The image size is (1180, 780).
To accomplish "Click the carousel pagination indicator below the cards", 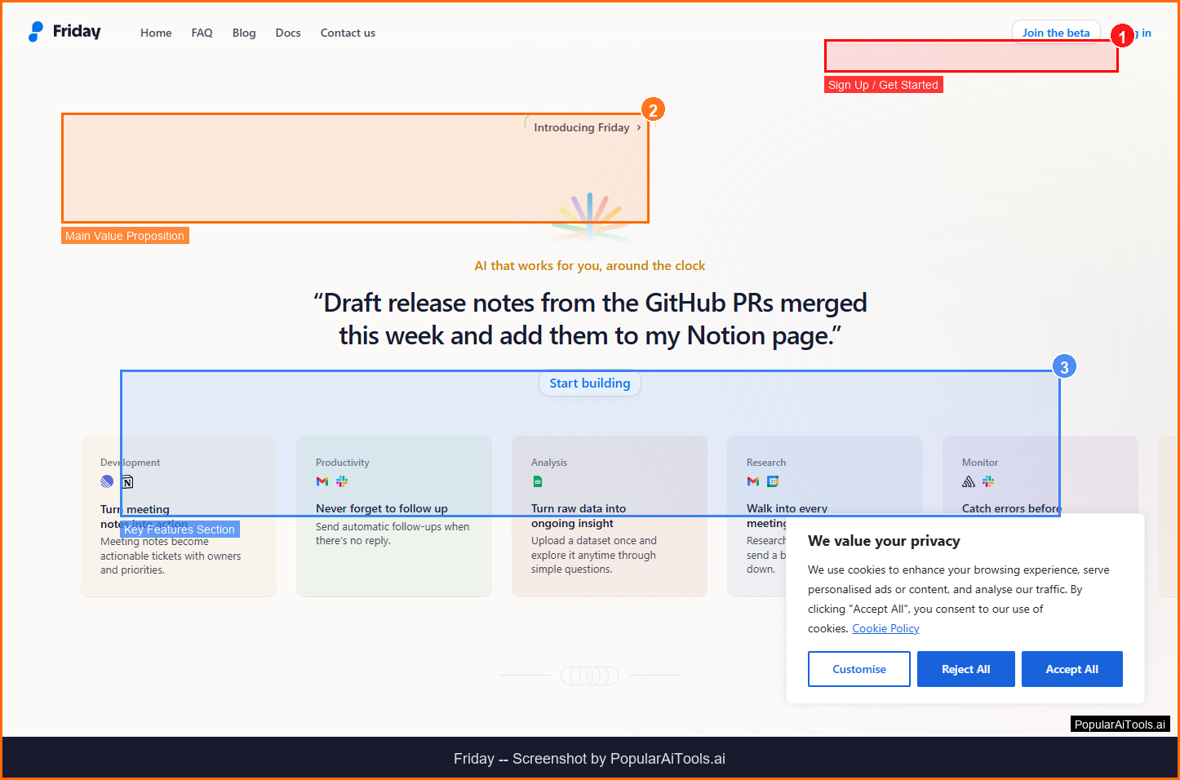I will [x=590, y=675].
